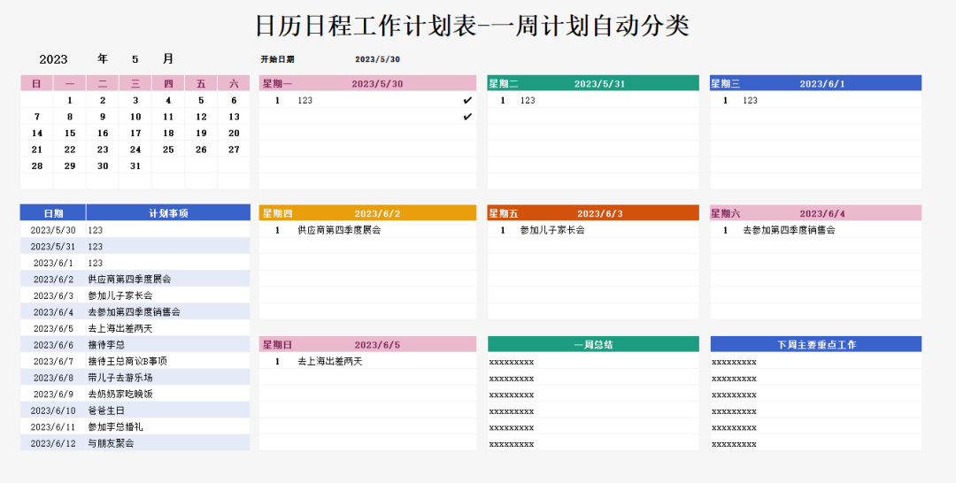The width and height of the screenshot is (956, 483).
Task: Click the 三 weekday header in the calendar
Action: [135, 83]
